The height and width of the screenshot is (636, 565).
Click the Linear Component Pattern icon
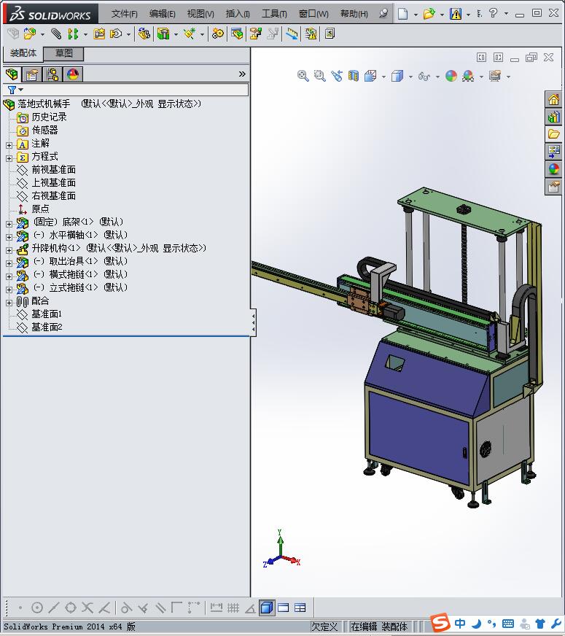[x=73, y=34]
